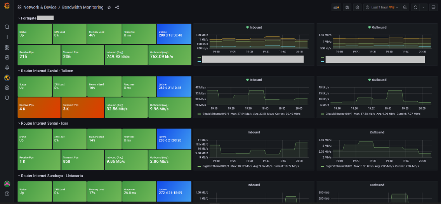Open Surabaya Lintasarta Inbound panel title

[253, 185]
